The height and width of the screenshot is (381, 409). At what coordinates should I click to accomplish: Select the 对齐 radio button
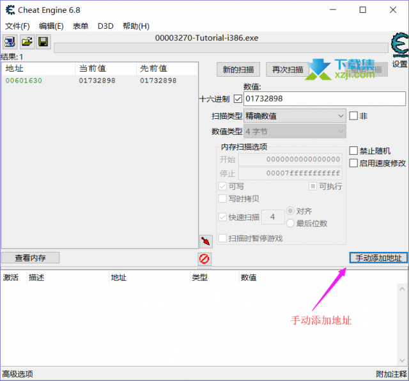point(290,211)
